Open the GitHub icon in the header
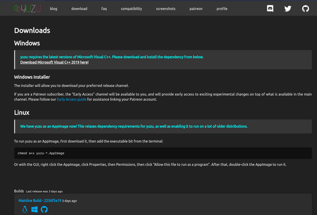Viewport: 317px width, 215px height. tap(304, 9)
